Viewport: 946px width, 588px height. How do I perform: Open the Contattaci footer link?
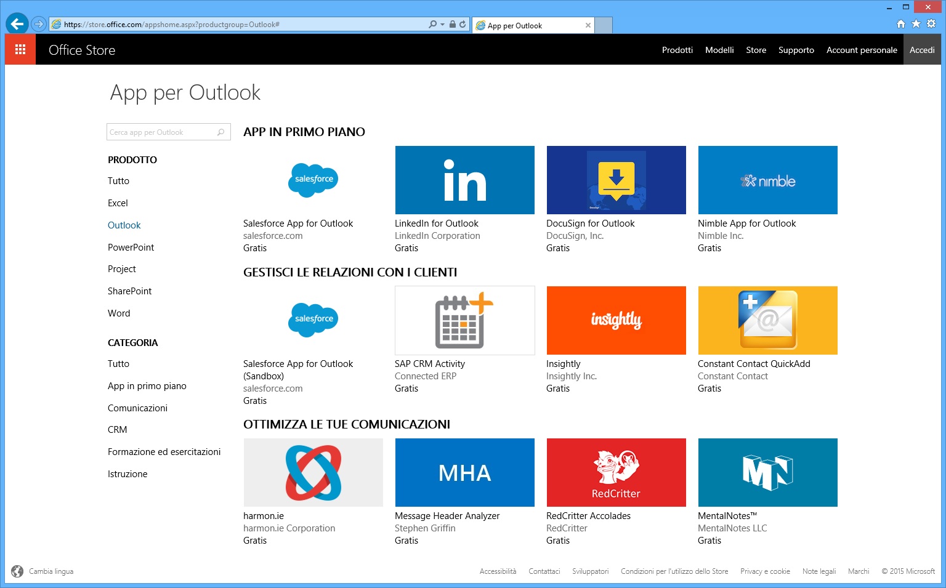coord(544,571)
